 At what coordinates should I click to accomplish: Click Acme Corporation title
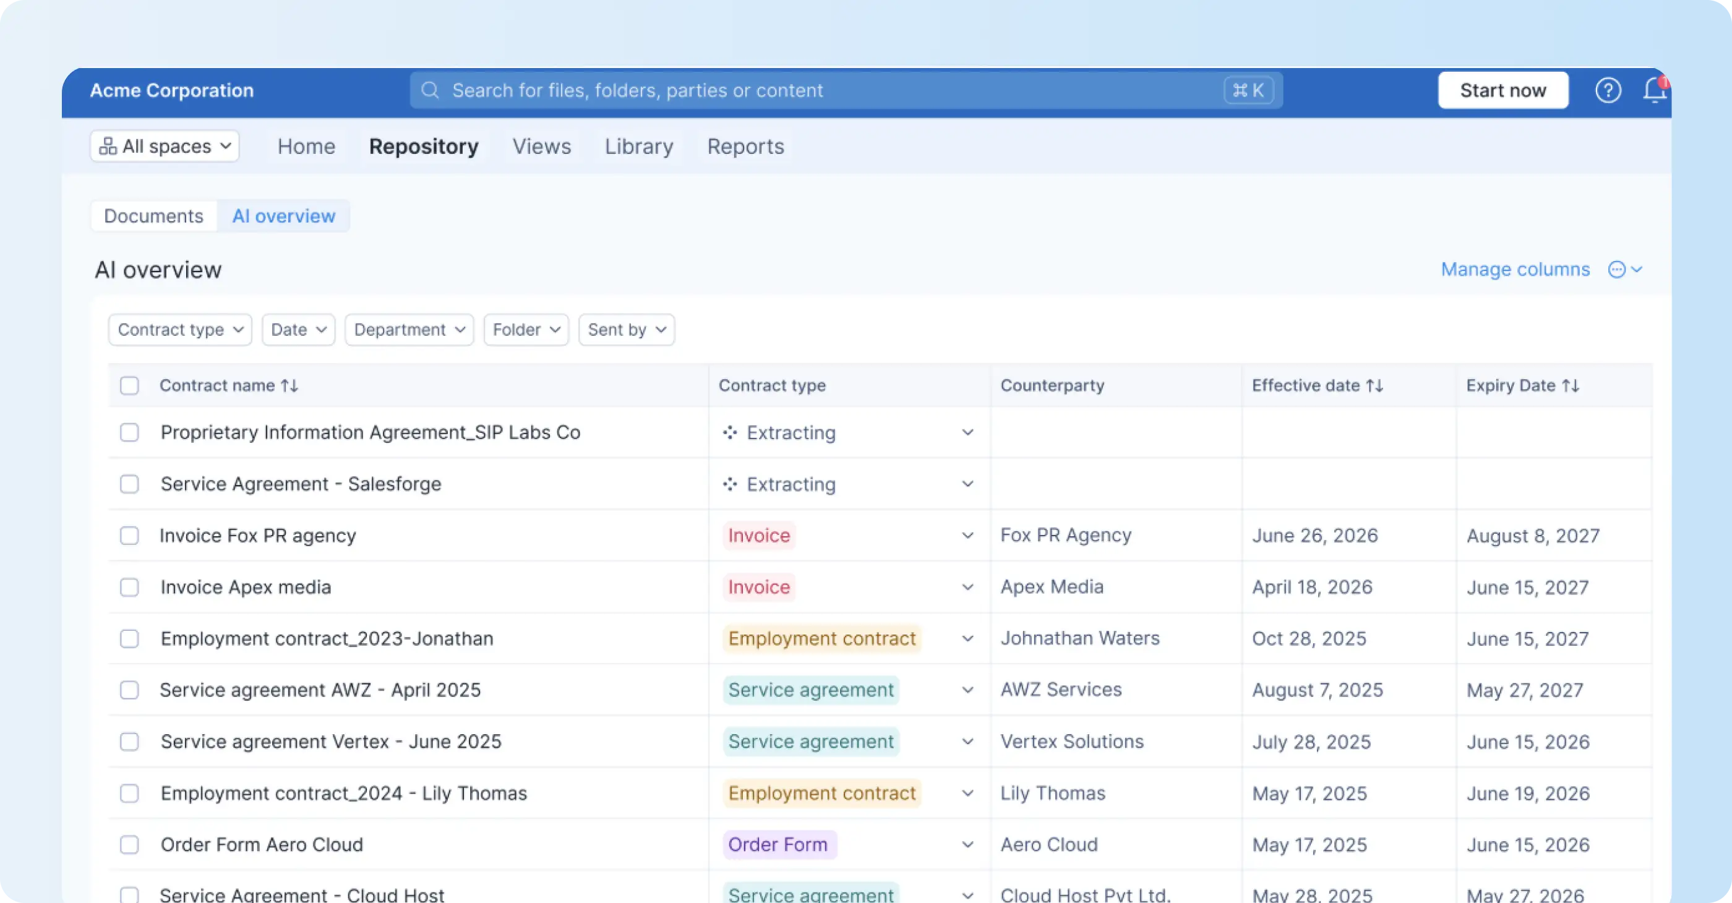pyautogui.click(x=172, y=90)
